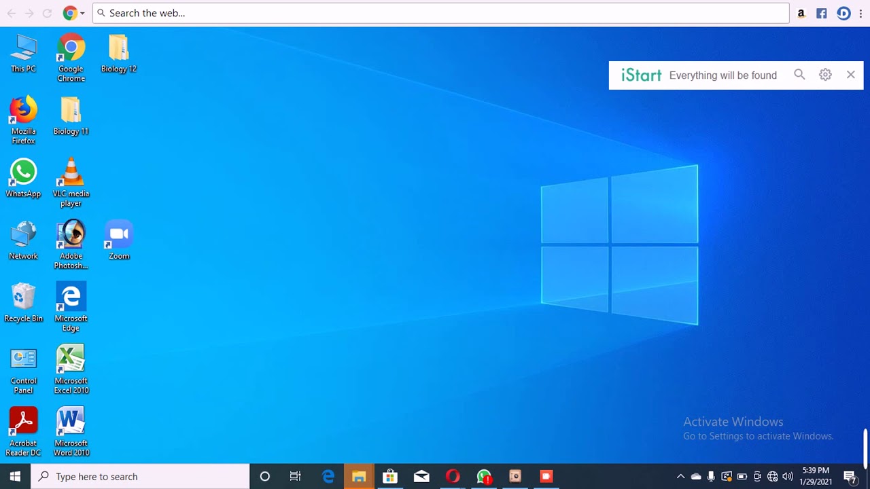Select the Recycle Bin icon

coord(23,303)
